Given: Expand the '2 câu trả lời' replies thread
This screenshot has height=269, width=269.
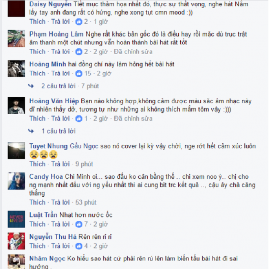Looking at the screenshot, I should point(58,86).
